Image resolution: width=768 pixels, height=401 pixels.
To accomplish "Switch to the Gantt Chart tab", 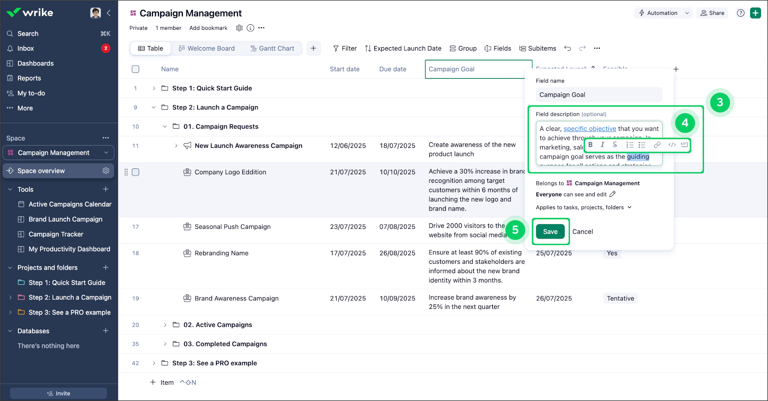I will [272, 49].
